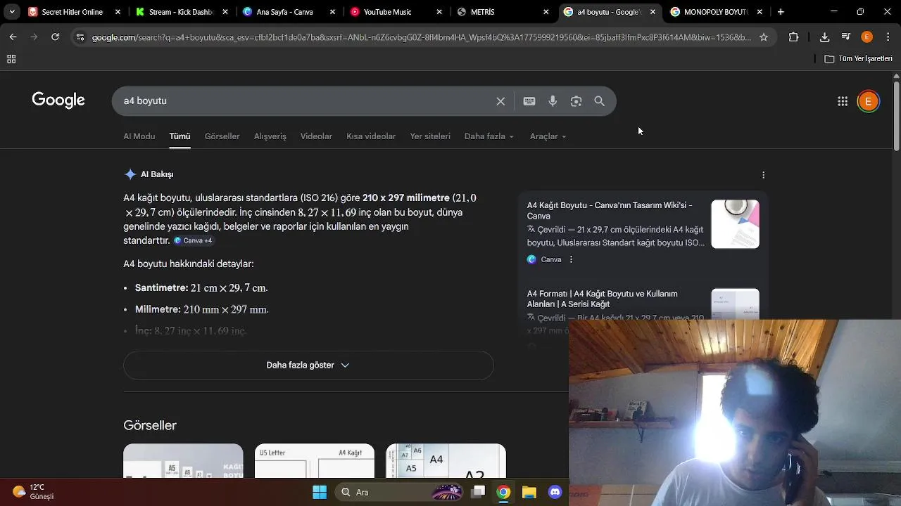This screenshot has width=901, height=506.
Task: Select the Alışveriş search filter
Action: coord(270,136)
